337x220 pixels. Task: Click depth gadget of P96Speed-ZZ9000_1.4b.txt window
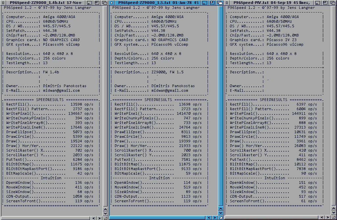pos(105,3)
